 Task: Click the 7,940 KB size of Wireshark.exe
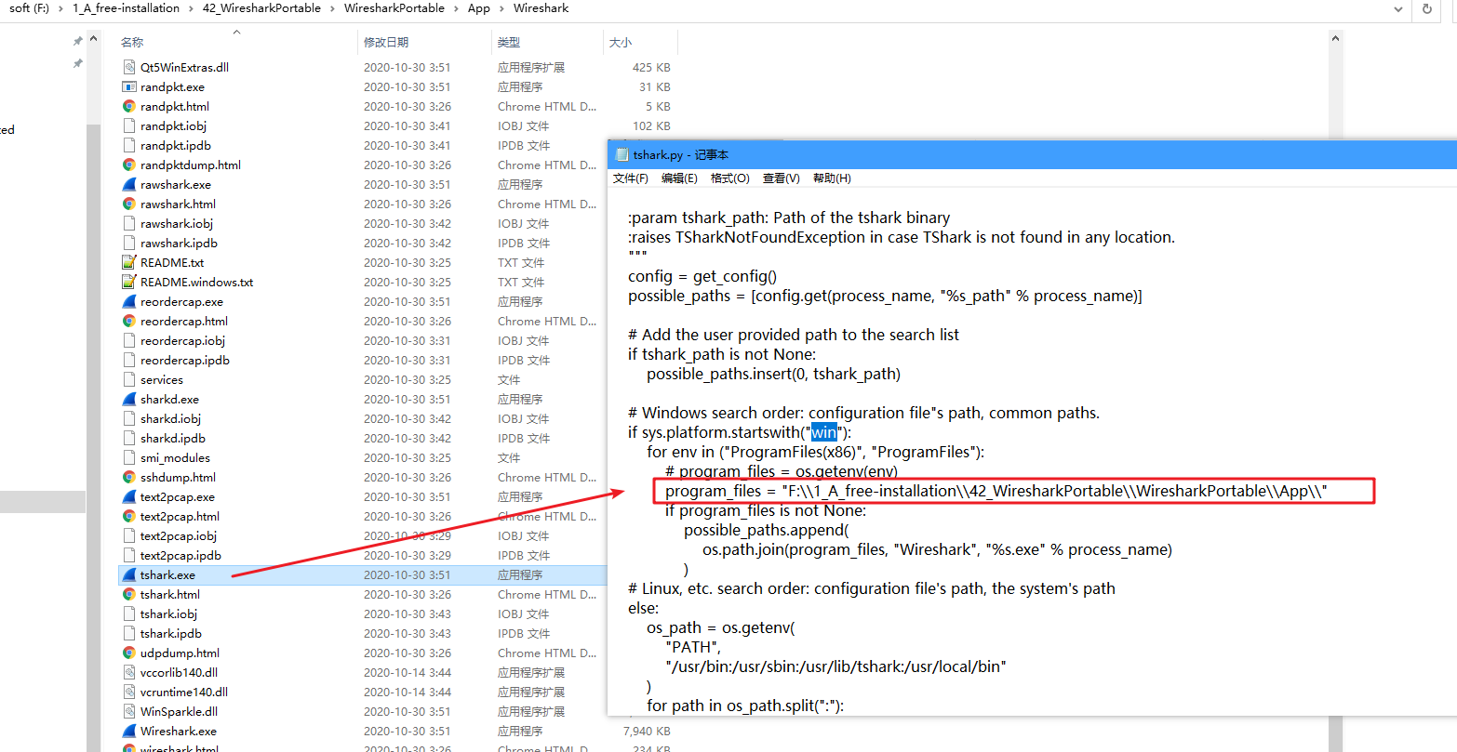coord(647,731)
